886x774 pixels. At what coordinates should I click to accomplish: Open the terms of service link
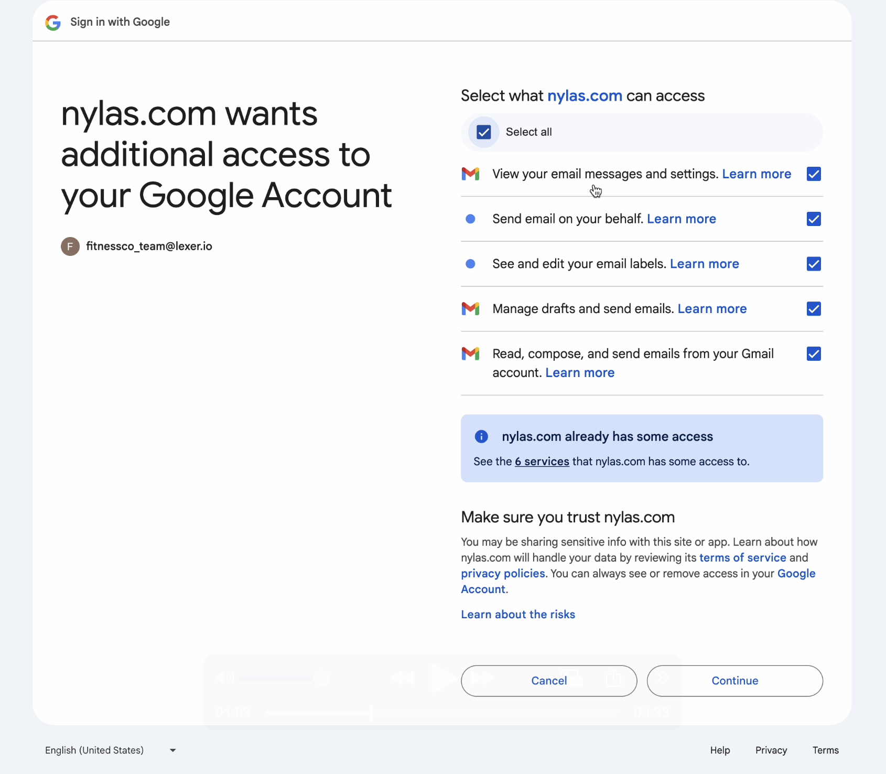[742, 558]
